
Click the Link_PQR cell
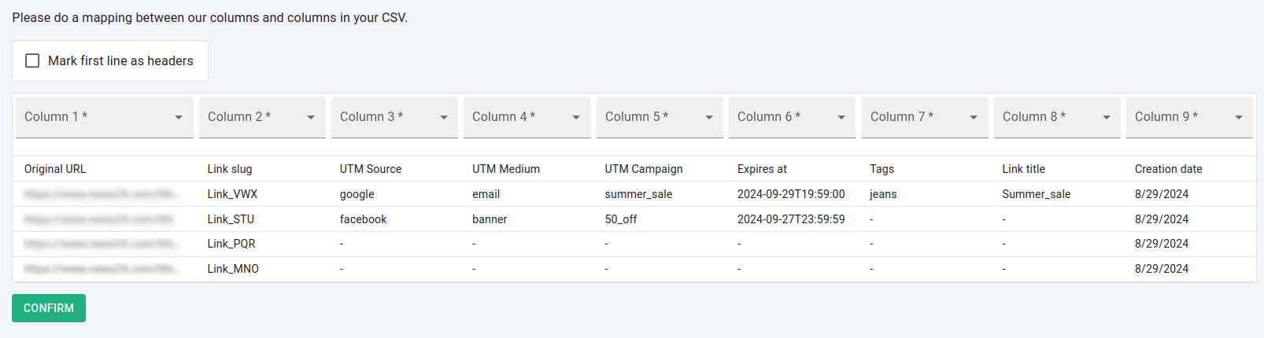click(x=231, y=244)
